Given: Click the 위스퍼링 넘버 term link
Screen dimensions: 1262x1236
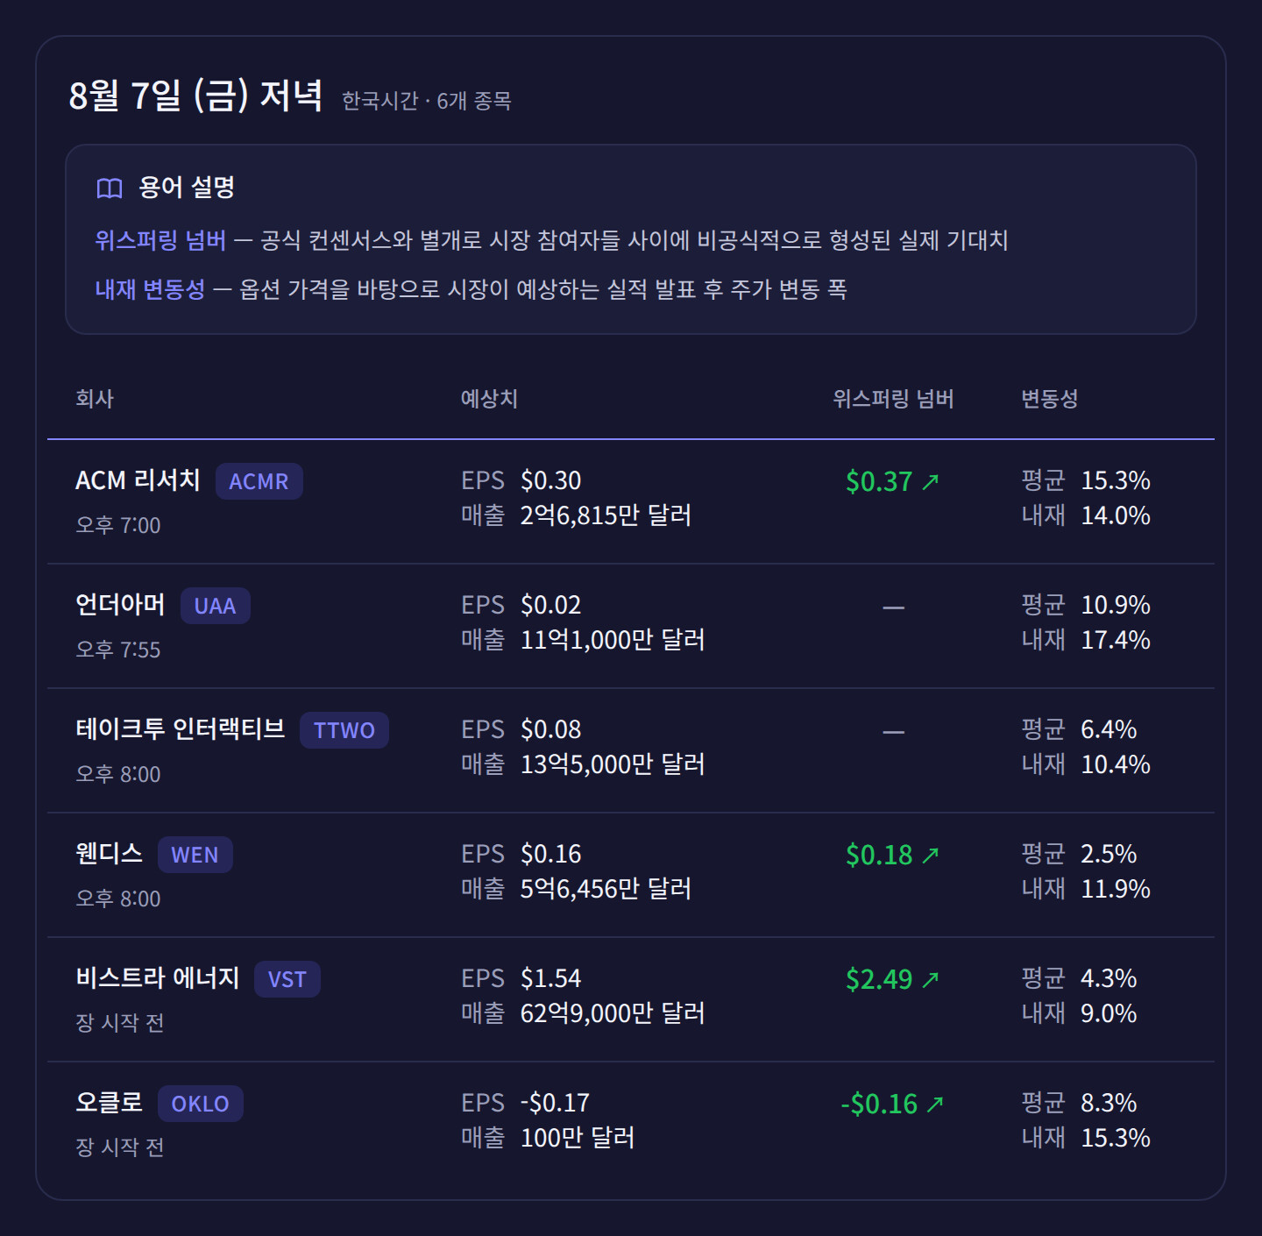Looking at the screenshot, I should [160, 240].
